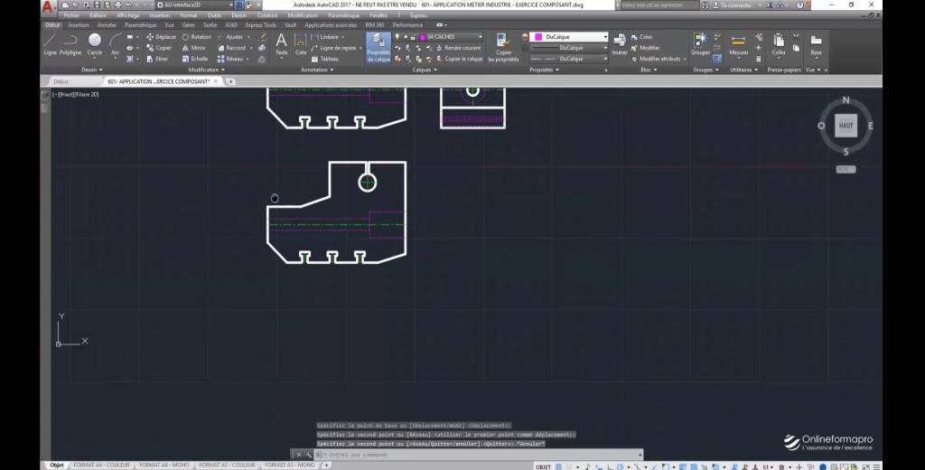Toggle OBJET model space in status bar
Viewport: 925px width, 470px height.
[x=543, y=466]
